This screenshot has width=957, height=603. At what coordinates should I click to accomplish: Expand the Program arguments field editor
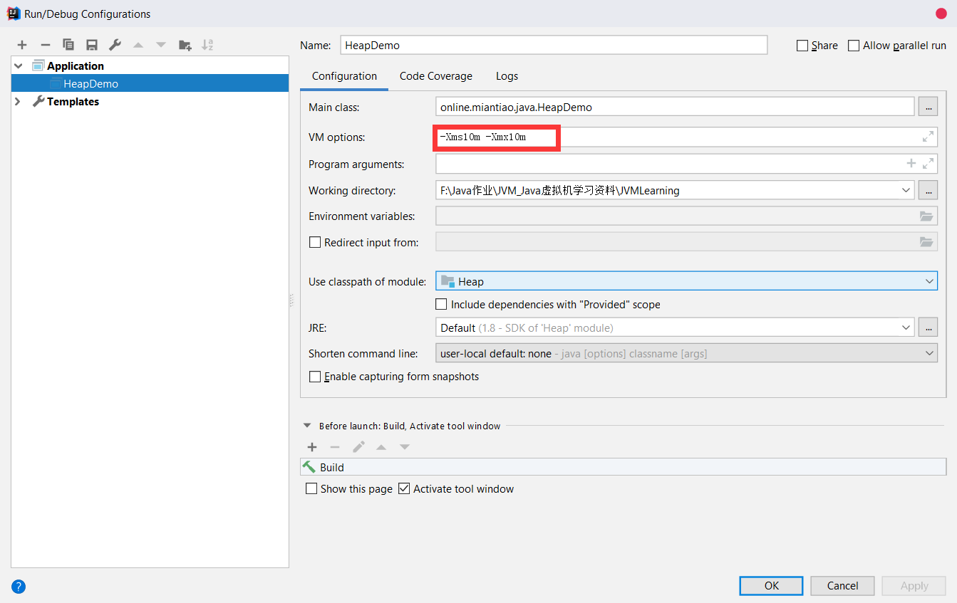(x=928, y=164)
